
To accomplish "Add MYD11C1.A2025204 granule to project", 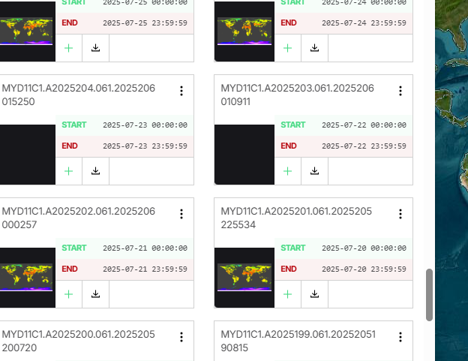I will (x=69, y=171).
